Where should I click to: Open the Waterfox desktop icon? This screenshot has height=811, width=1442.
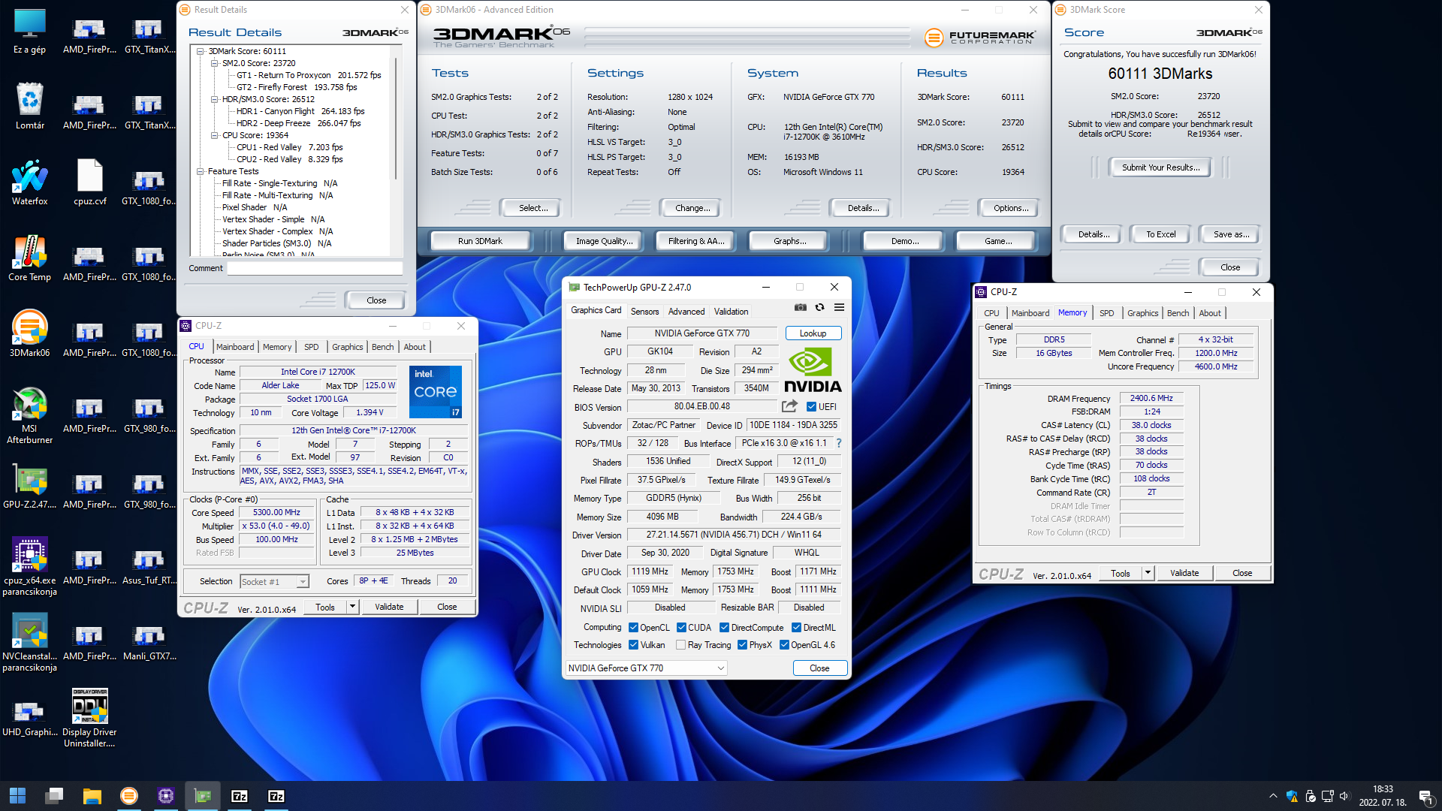pos(29,182)
